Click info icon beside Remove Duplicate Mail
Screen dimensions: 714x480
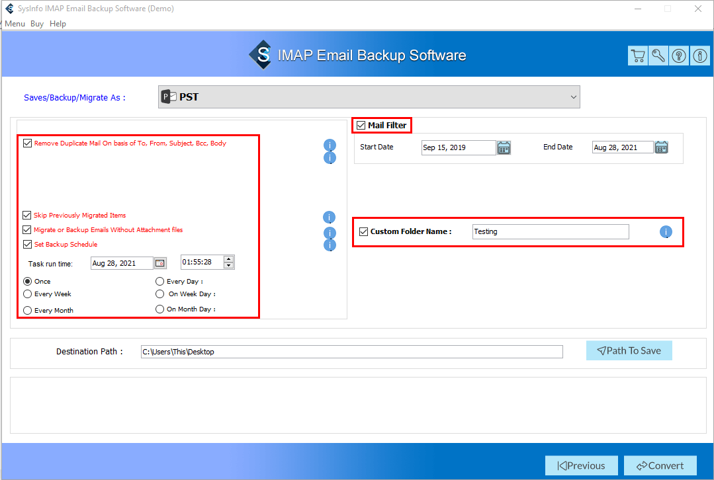pyautogui.click(x=330, y=145)
